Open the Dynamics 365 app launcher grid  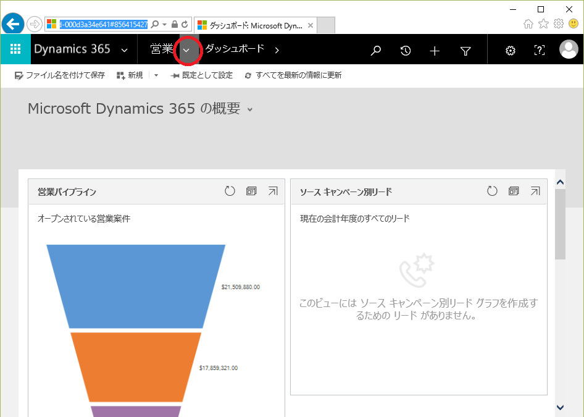15,49
